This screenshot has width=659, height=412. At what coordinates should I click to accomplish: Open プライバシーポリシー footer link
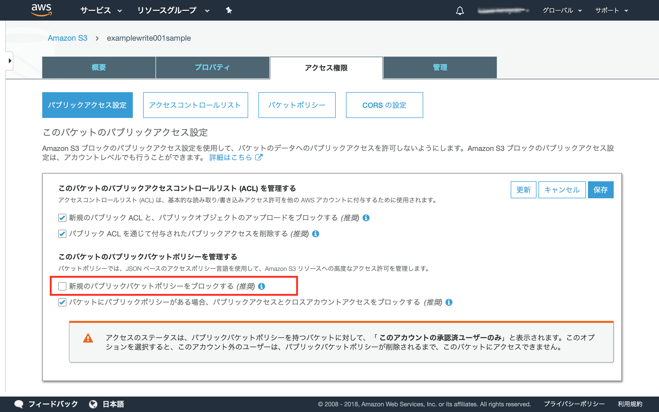[574, 404]
